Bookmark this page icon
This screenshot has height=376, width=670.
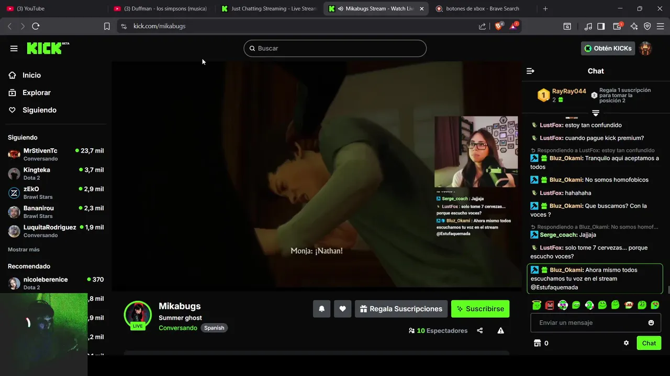tap(107, 26)
